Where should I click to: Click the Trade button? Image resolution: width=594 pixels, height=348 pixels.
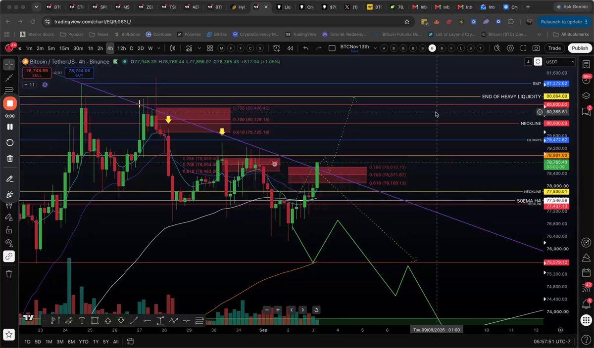click(554, 48)
